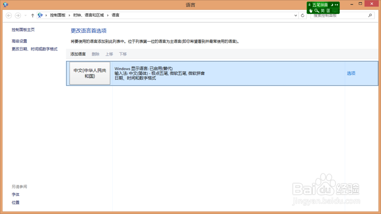
Task: Toggle the half-moon width icon
Action: click(x=332, y=5)
